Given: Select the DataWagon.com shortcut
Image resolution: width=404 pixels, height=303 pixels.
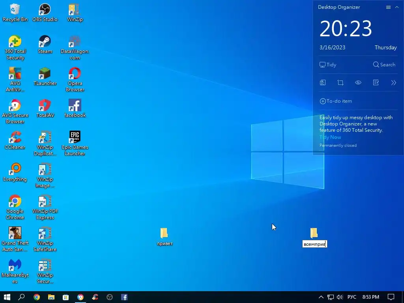Looking at the screenshot, I should [75, 48].
